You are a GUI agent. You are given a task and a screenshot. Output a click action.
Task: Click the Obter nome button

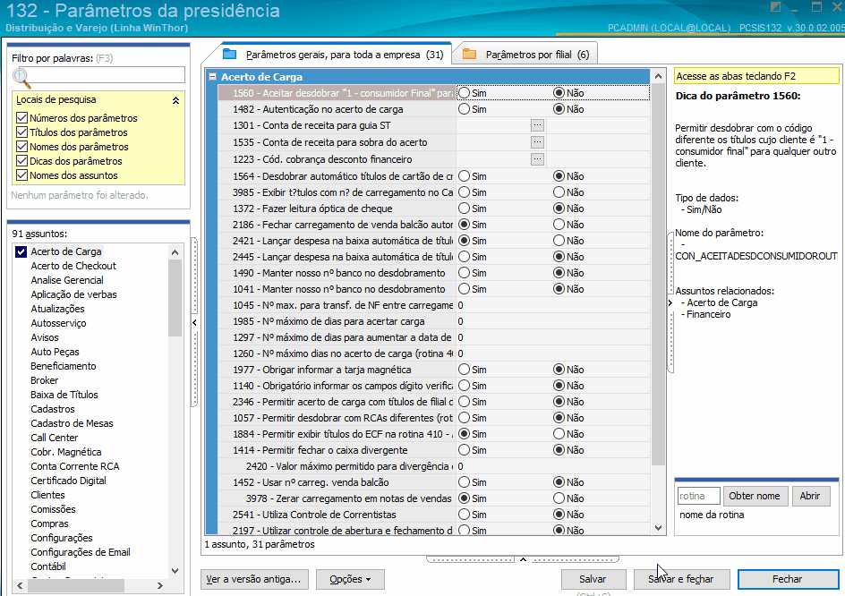click(x=754, y=496)
